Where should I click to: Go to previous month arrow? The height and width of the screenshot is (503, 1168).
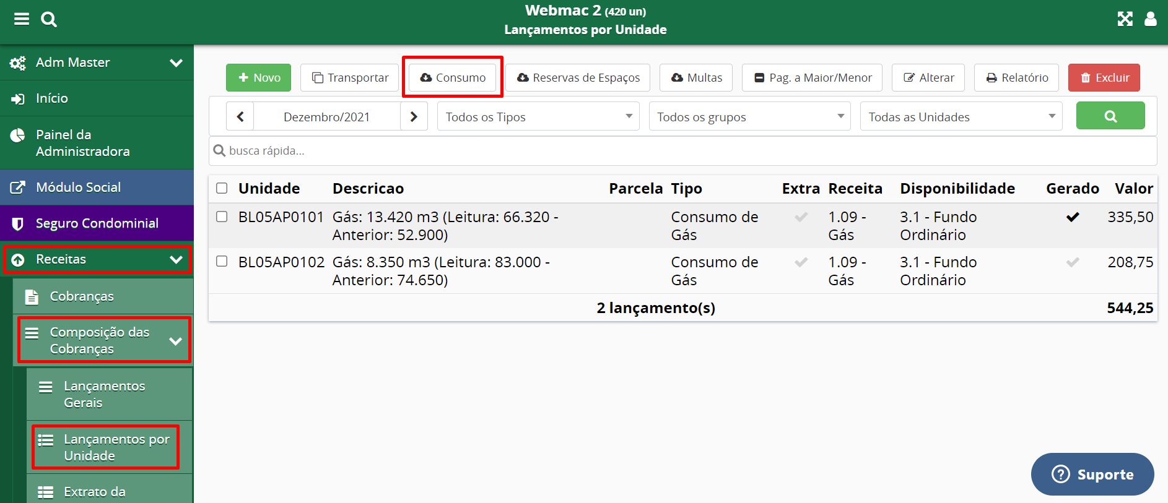240,117
